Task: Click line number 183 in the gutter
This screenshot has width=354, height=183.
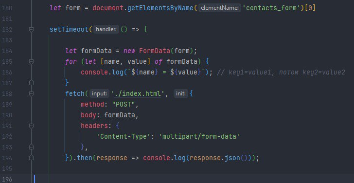Action: [7, 40]
